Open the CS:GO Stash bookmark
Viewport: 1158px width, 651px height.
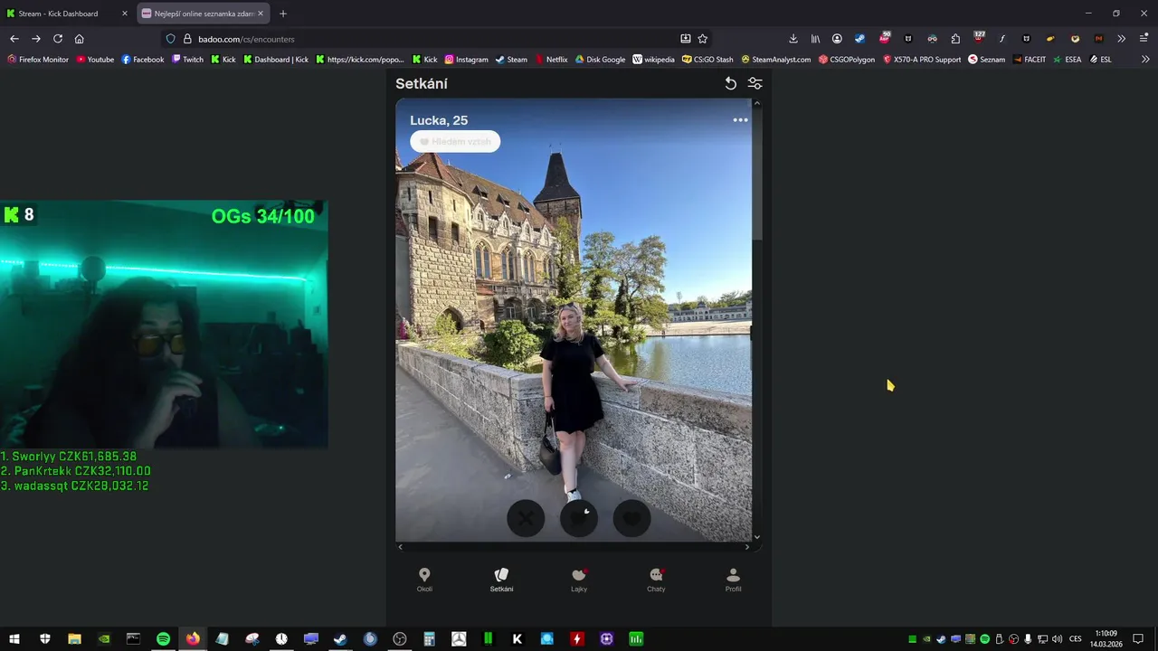(x=707, y=60)
